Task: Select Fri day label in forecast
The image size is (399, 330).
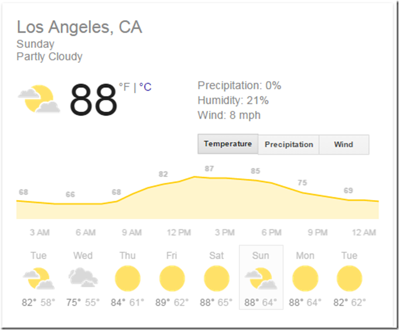Action: tap(172, 255)
